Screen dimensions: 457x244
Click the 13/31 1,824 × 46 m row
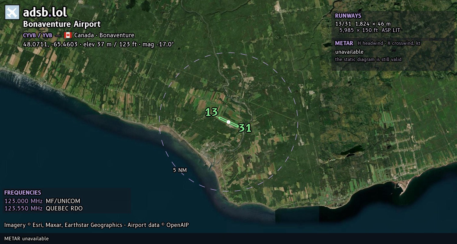[363, 24]
